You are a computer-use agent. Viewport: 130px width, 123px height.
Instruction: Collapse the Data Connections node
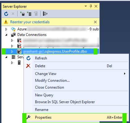(x=6, y=35)
